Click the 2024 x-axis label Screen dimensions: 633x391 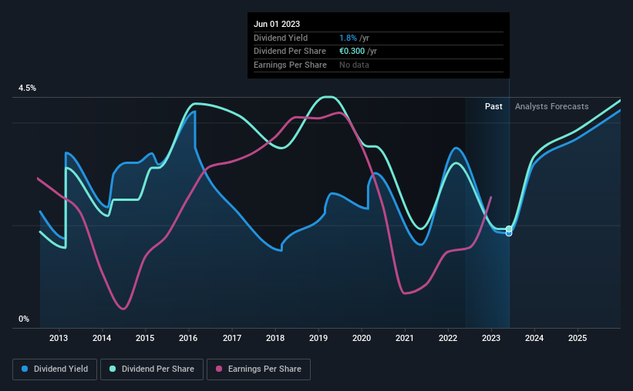click(x=534, y=338)
